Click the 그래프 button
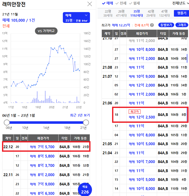The width and height of the screenshot is (189, 196). point(182,25)
